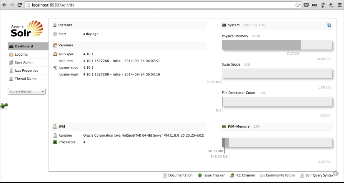Reload the page with the refresh icon

20,5
